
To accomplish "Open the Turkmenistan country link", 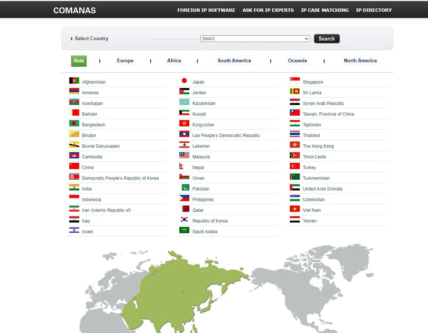I will pyautogui.click(x=316, y=178).
